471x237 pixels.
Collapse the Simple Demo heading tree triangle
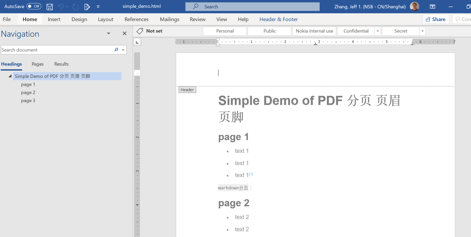[x=10, y=76]
